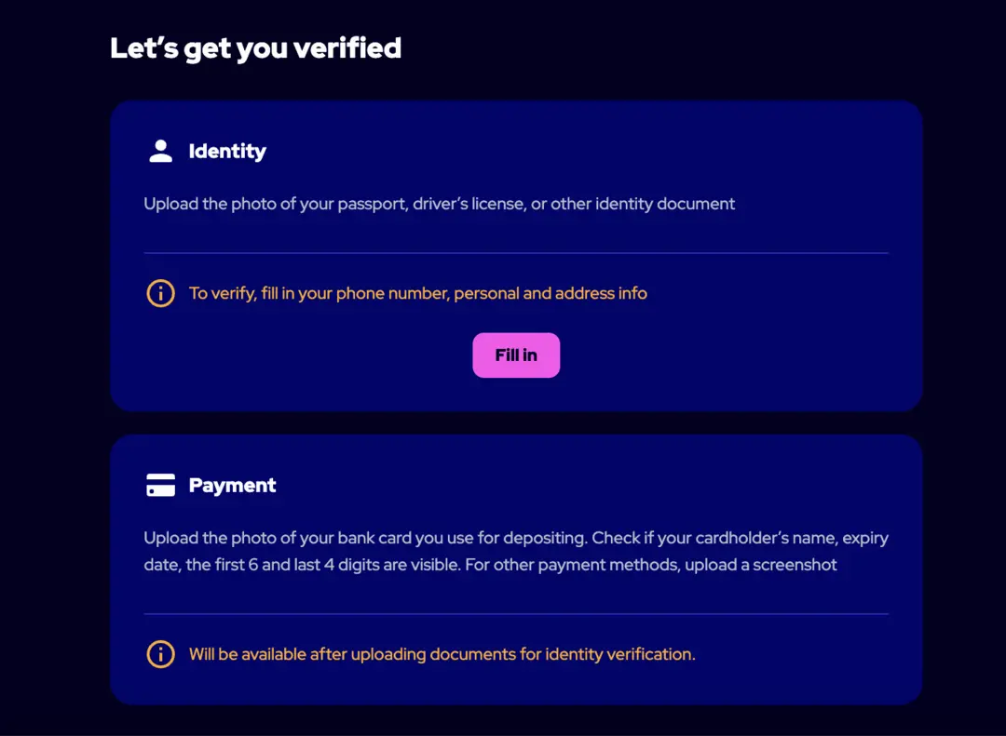Viewport: 1006px width, 736px height.
Task: Click the "Let's get you verified" title
Action: point(255,48)
